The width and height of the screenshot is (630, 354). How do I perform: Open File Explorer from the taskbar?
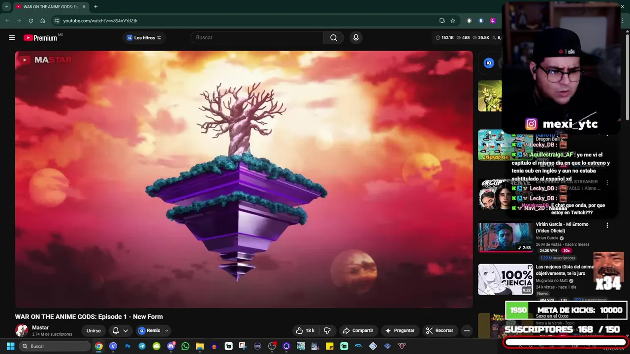(199, 346)
